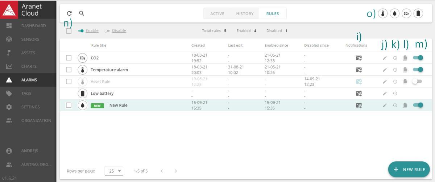Viewport: 435px width, 182px height.
Task: Click the refresh icon above the rules table
Action: click(x=70, y=13)
